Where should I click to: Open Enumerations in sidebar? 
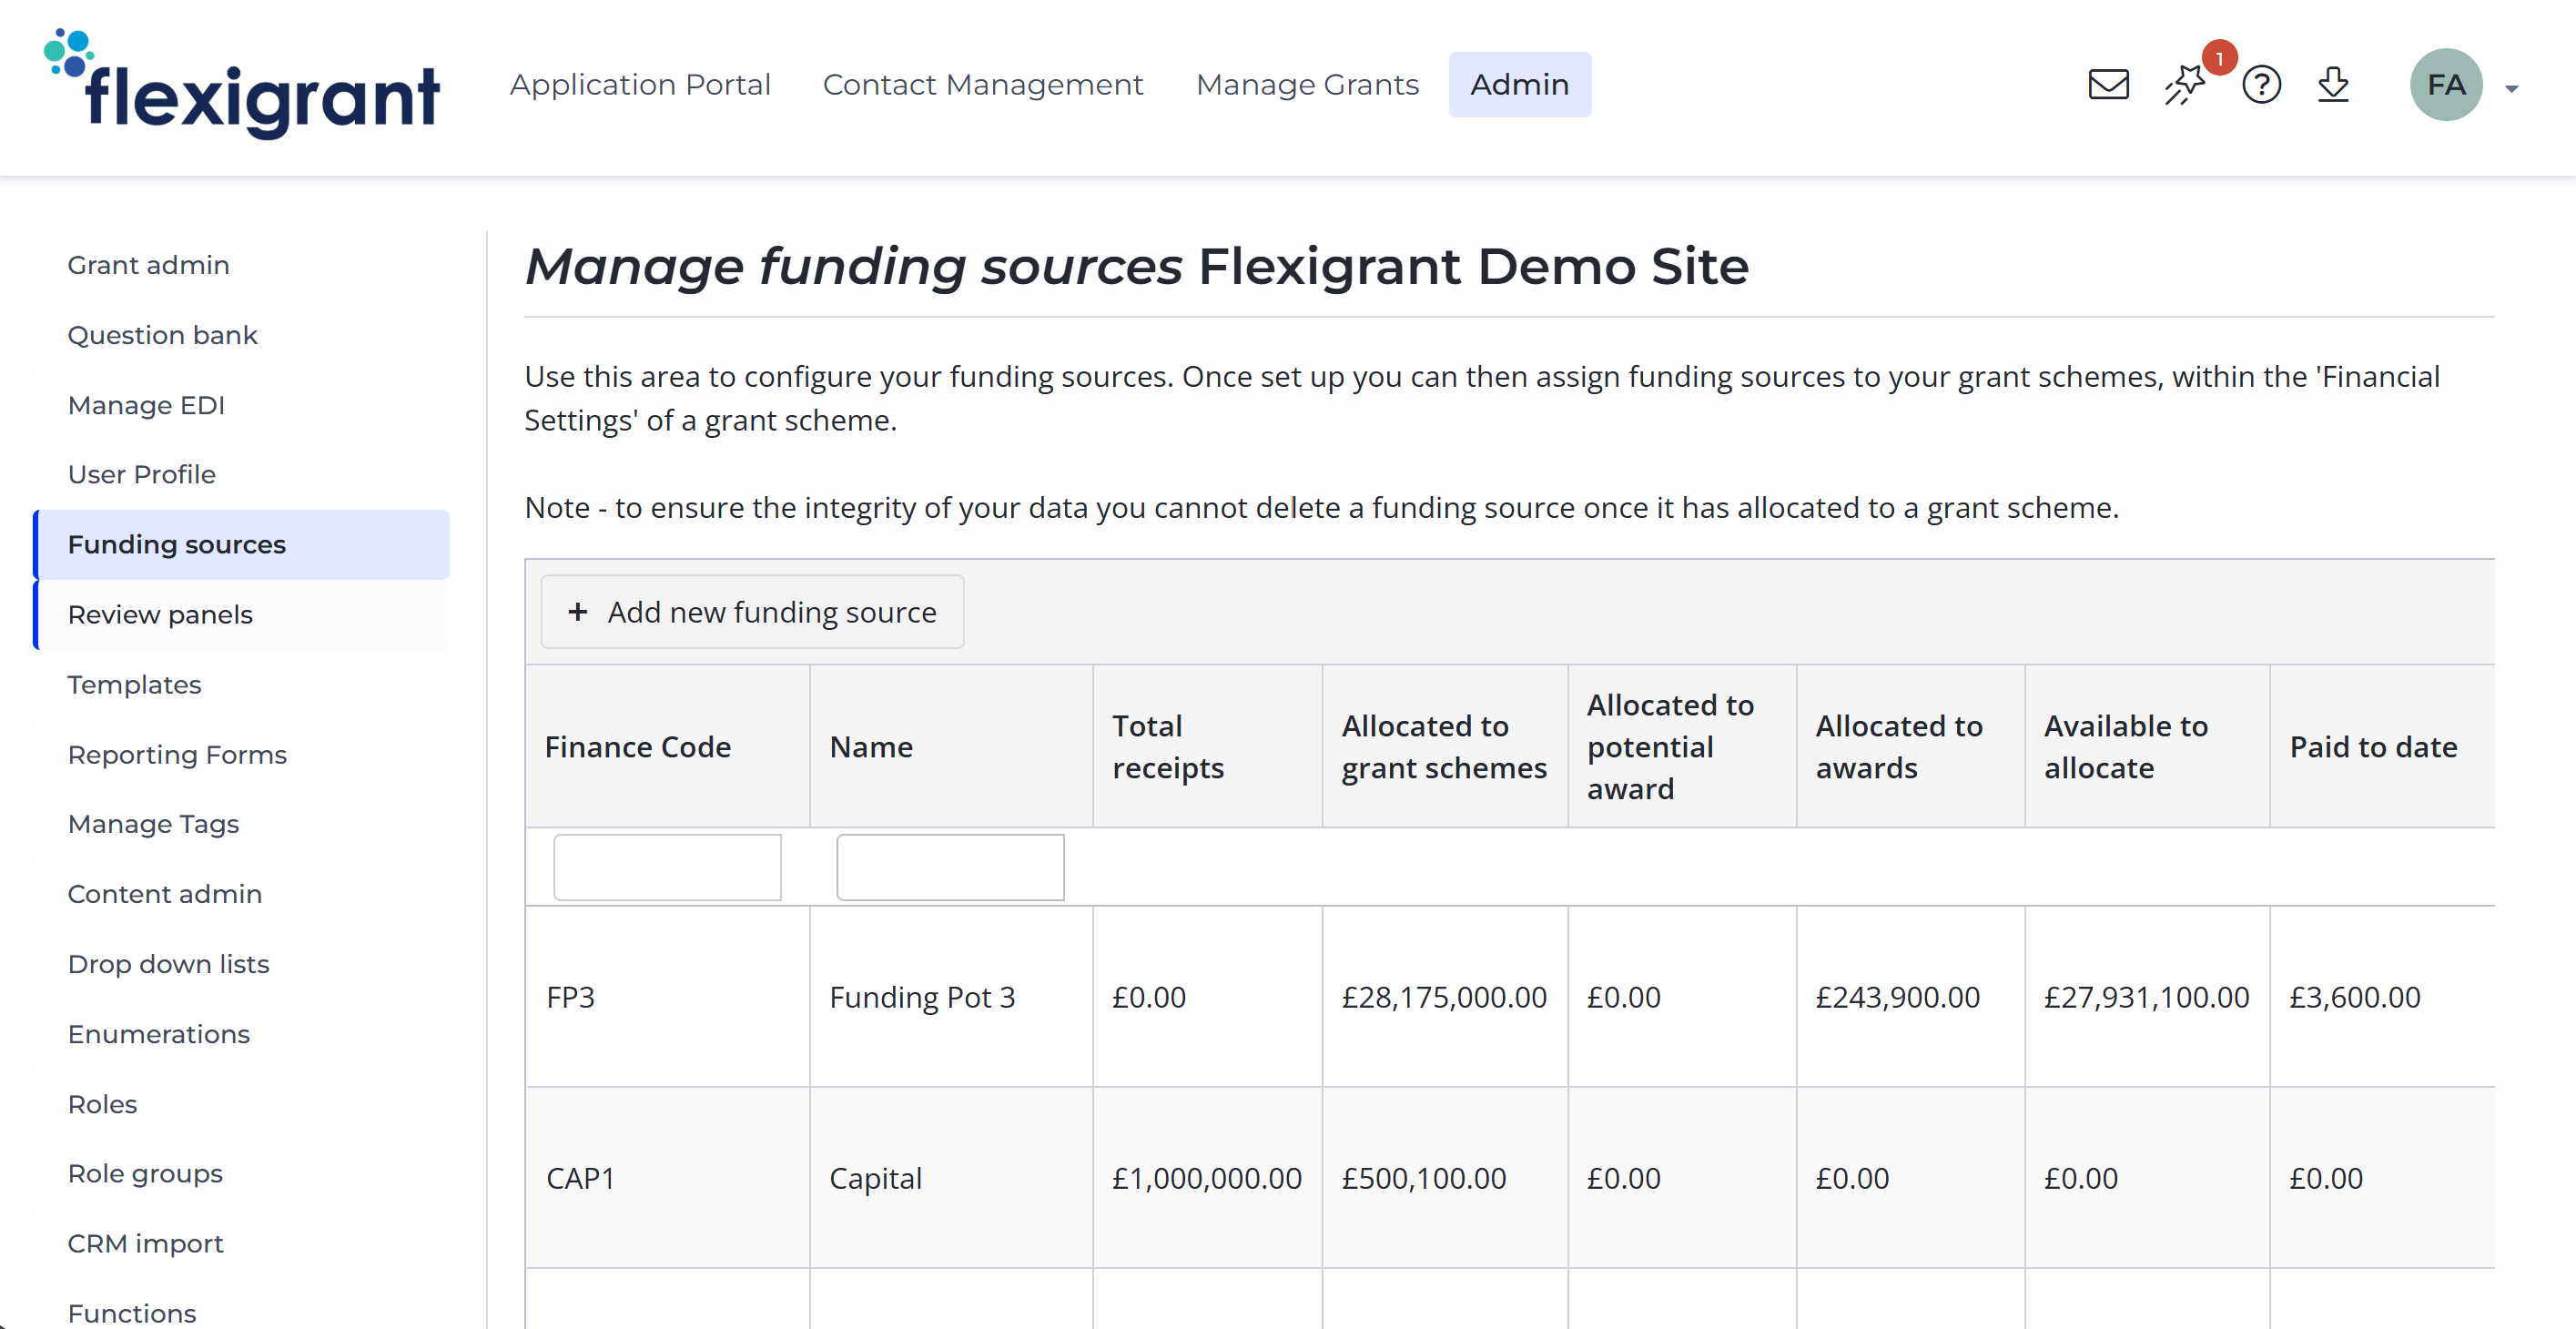[x=159, y=1034]
